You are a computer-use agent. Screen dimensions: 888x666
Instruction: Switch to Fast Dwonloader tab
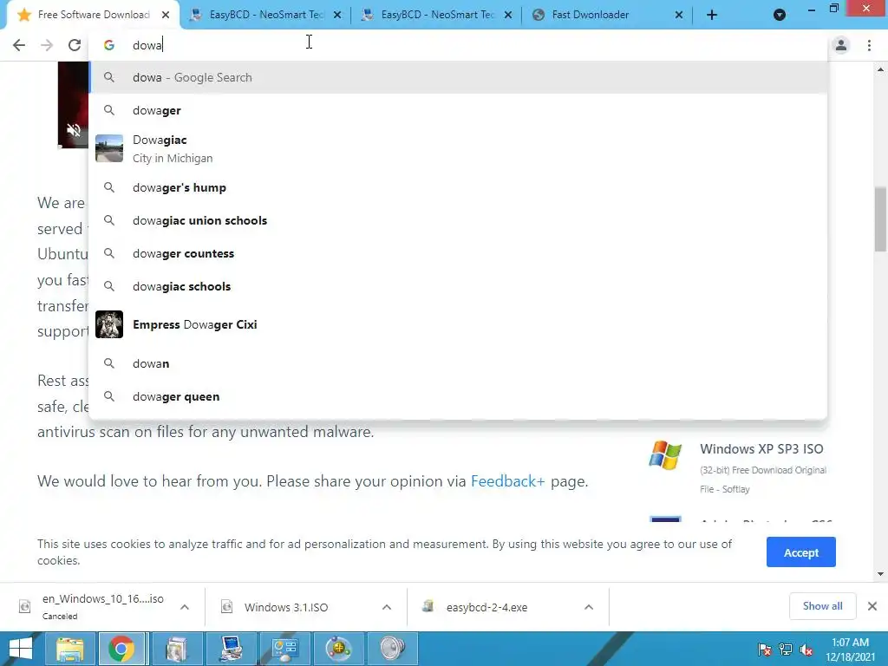coord(590,15)
